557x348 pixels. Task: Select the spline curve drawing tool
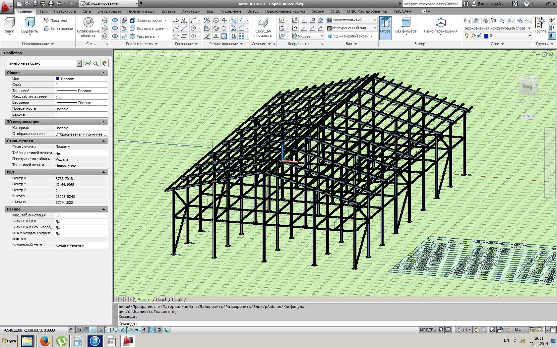176,28
